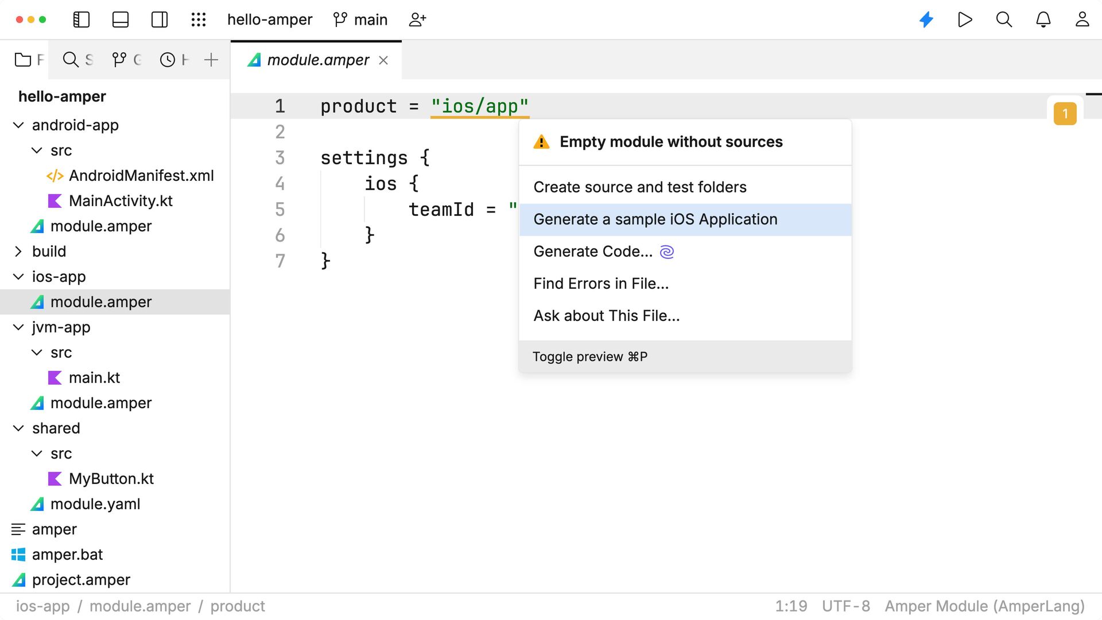Open MyButton.kt file
The height and width of the screenshot is (620, 1102).
tap(111, 479)
